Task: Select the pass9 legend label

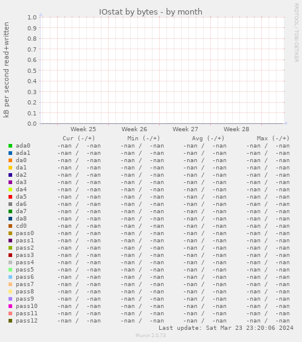Action: 25,299
